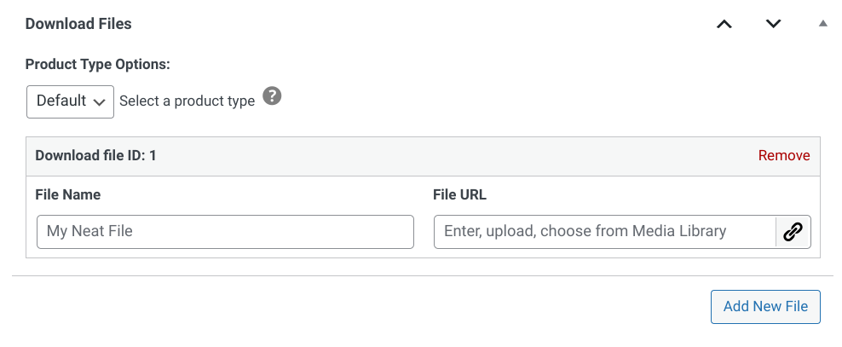This screenshot has width=842, height=347.
Task: Click the Product Type Options label
Action: click(98, 65)
